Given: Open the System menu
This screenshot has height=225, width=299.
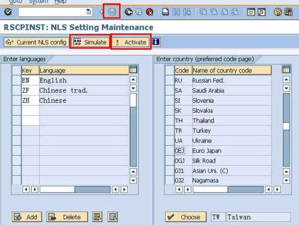Looking at the screenshot, I should (x=38, y=2).
